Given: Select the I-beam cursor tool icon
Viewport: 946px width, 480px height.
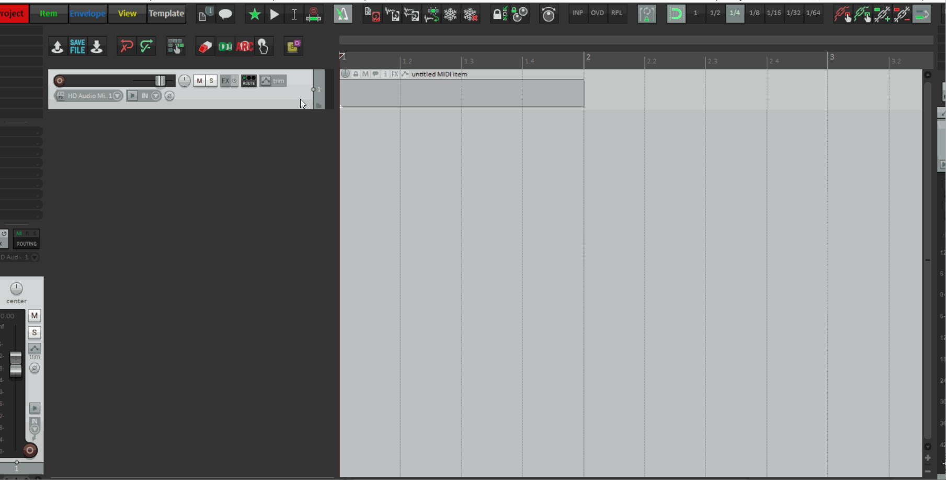Looking at the screenshot, I should 294,14.
